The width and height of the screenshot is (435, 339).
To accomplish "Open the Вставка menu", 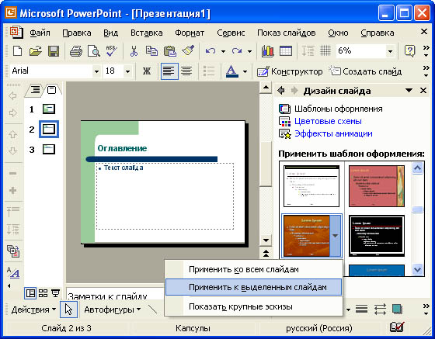I will point(147,33).
